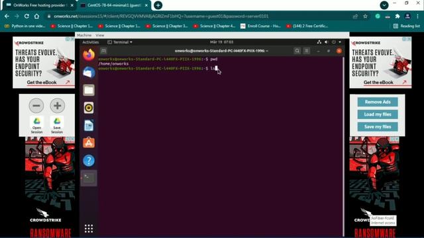Expand the Ubuntu system menu arrow

(x=340, y=42)
